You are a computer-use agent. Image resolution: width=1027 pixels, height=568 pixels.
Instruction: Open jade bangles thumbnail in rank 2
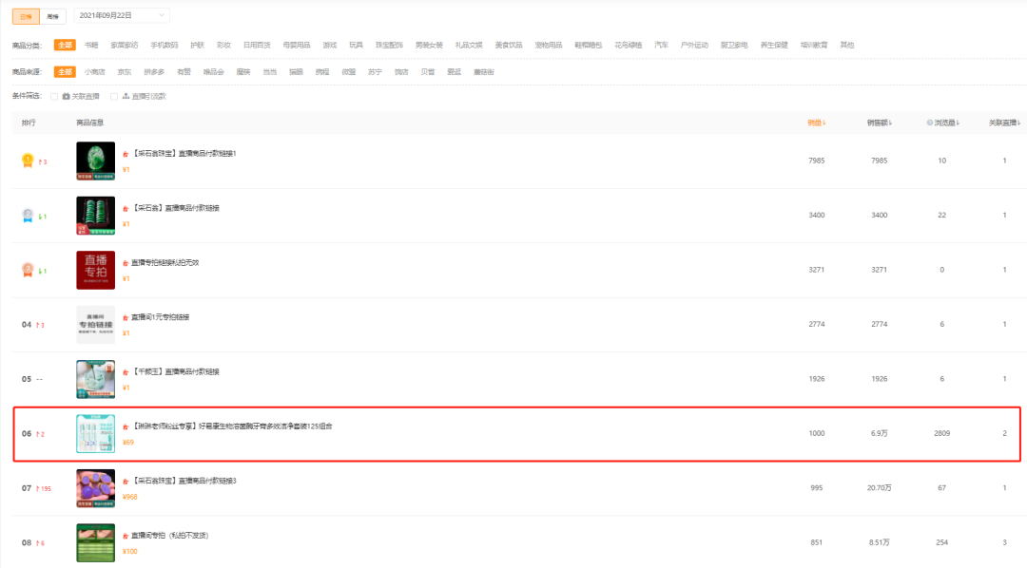click(96, 216)
